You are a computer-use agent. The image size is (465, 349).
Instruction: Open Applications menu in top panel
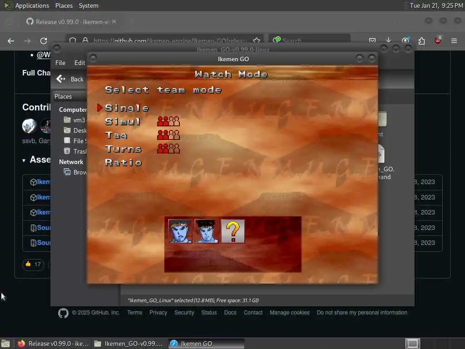27,5
